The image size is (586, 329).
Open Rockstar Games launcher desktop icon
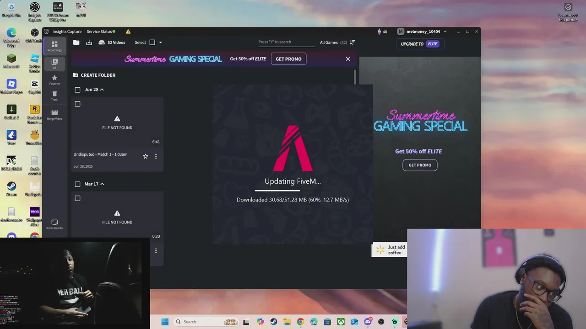point(35,114)
